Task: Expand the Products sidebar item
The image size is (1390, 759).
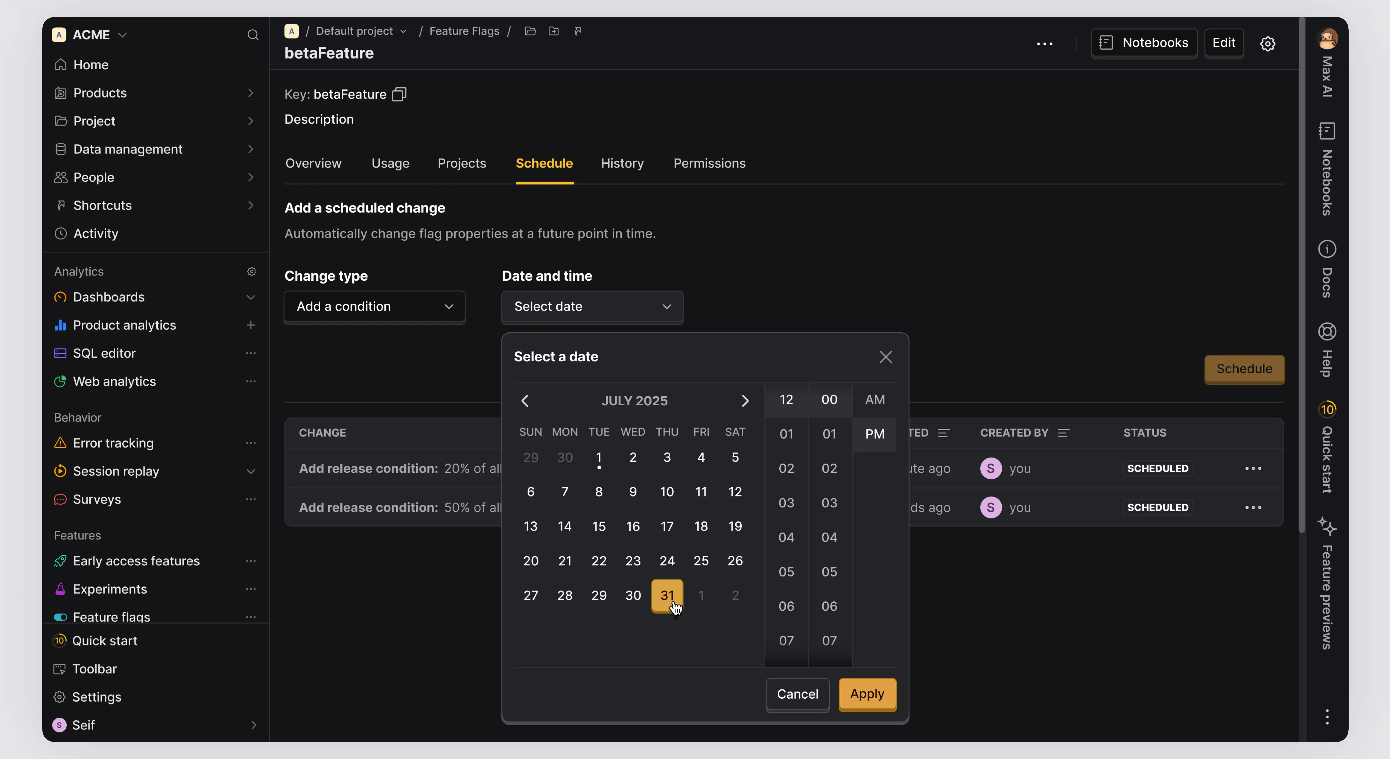Action: point(250,93)
